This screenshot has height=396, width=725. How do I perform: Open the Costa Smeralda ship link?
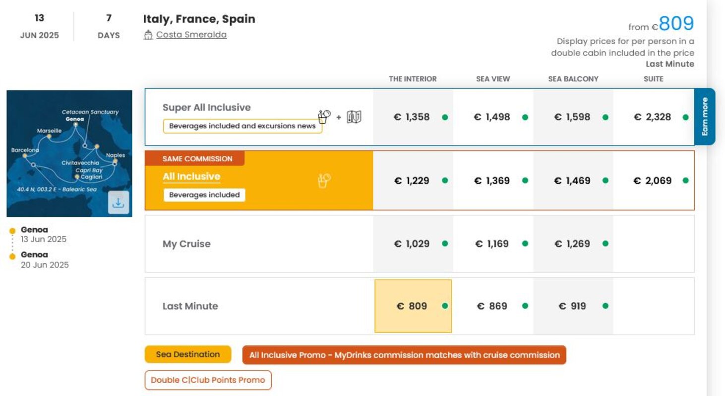(x=191, y=35)
